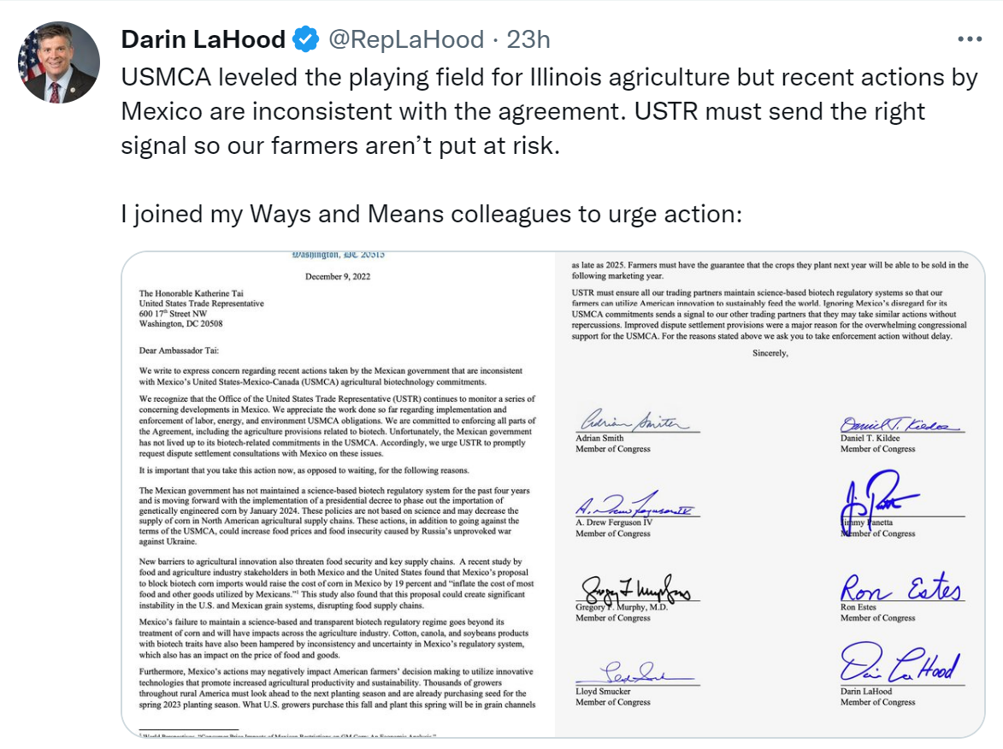Click the blue verified badge

point(306,39)
